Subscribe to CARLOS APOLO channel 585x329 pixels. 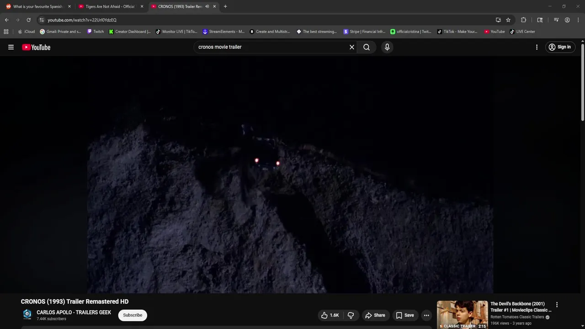(133, 315)
